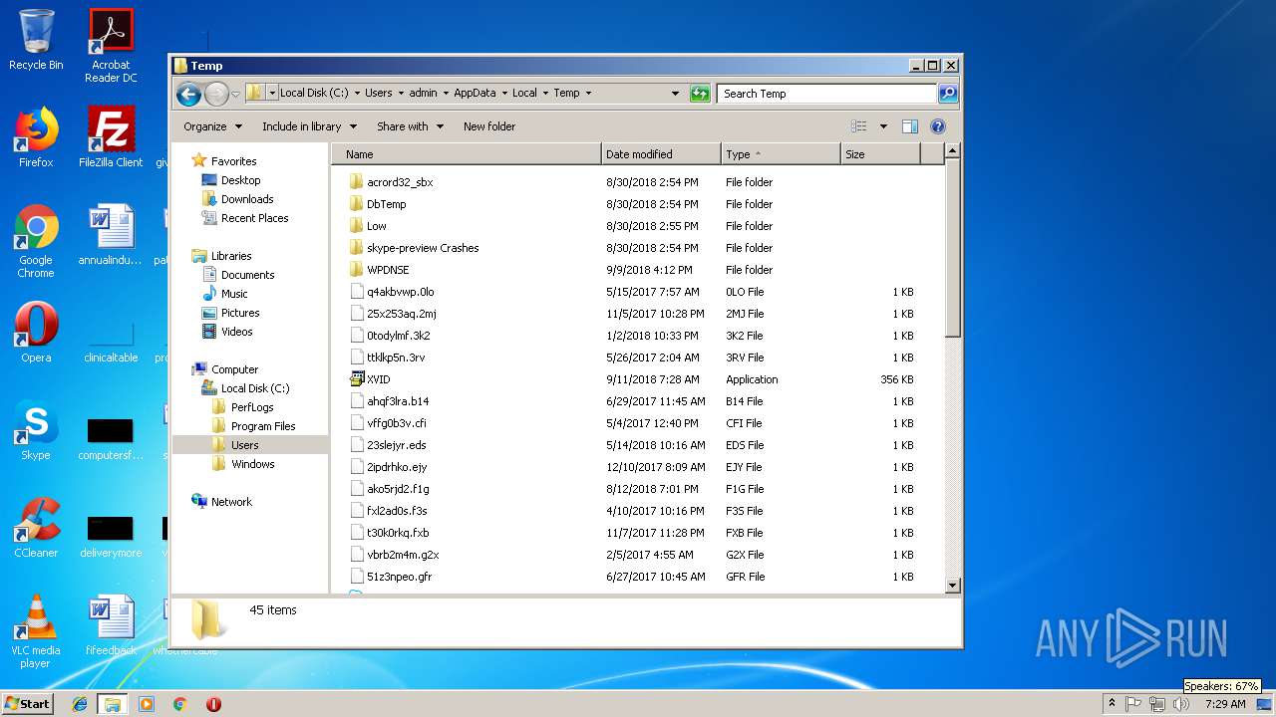Select file q4akbvwp.0lo
Viewport: 1276px width, 717px height.
coord(400,292)
